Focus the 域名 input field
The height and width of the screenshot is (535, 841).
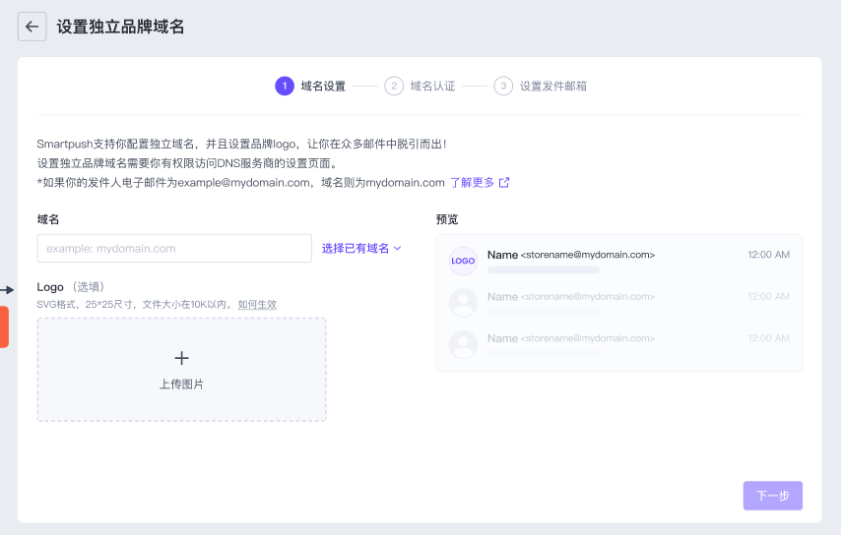tap(174, 249)
